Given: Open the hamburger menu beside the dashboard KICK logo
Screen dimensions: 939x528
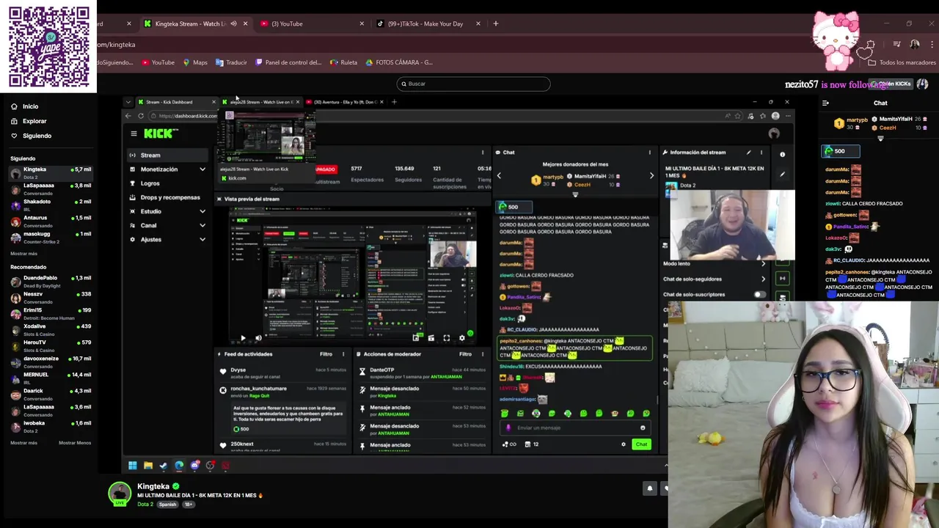Looking at the screenshot, I should [134, 133].
